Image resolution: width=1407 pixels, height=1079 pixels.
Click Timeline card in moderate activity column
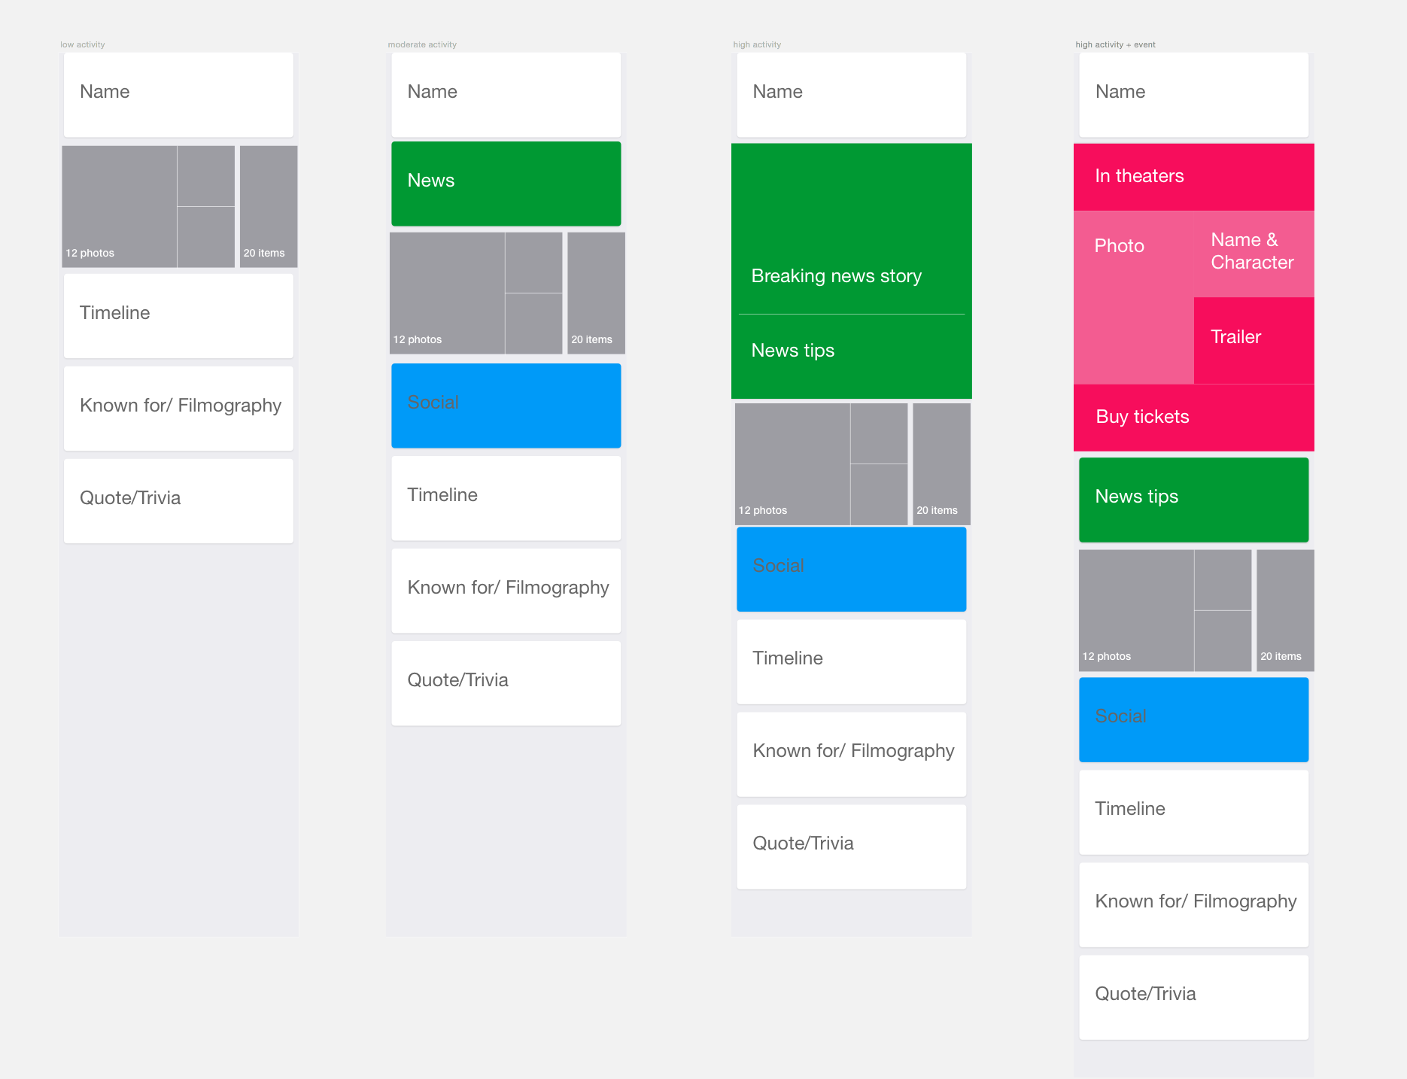(506, 498)
